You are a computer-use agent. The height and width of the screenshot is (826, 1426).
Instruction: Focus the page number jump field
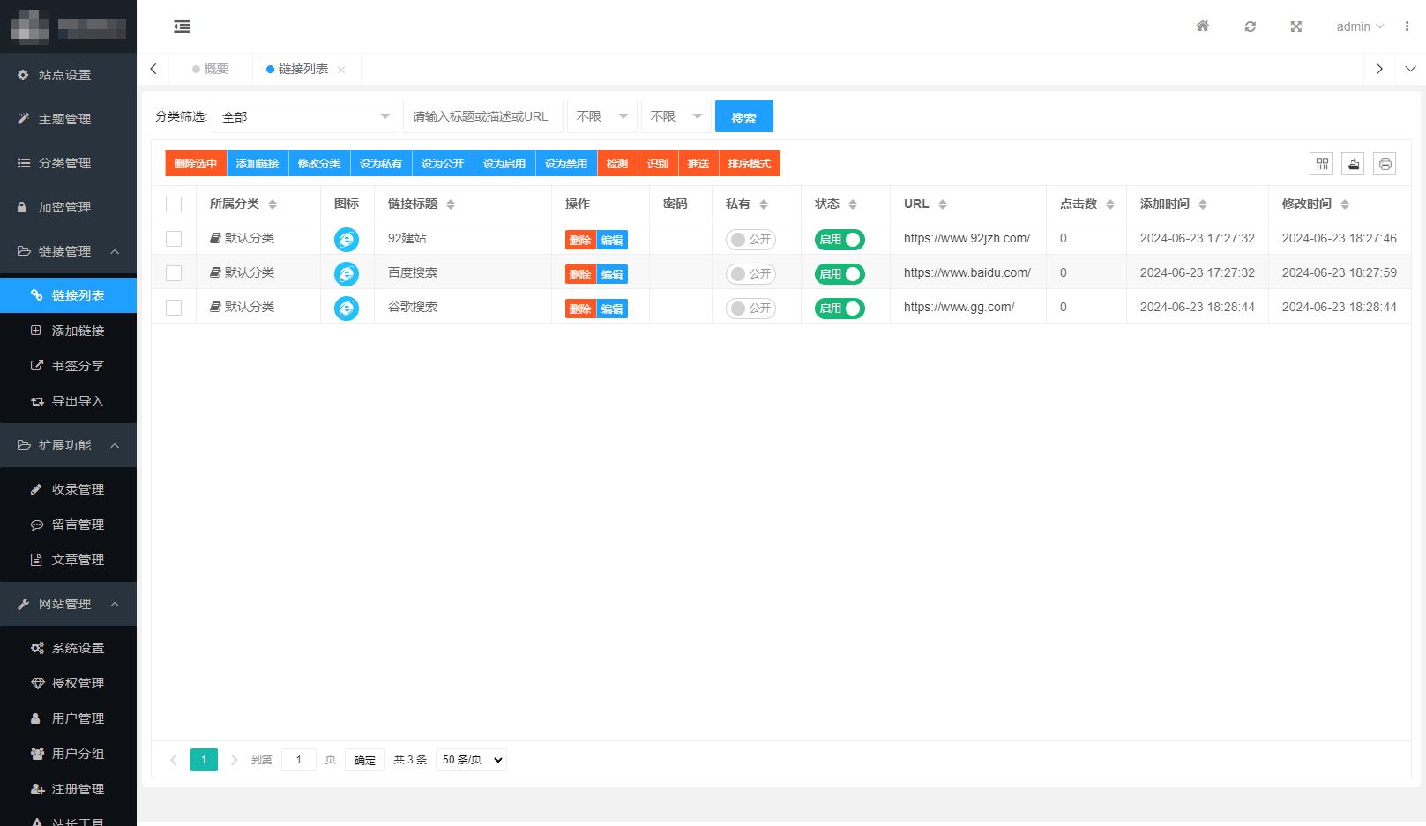tap(299, 760)
